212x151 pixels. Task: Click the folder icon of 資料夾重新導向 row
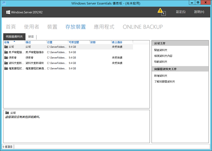(6, 63)
